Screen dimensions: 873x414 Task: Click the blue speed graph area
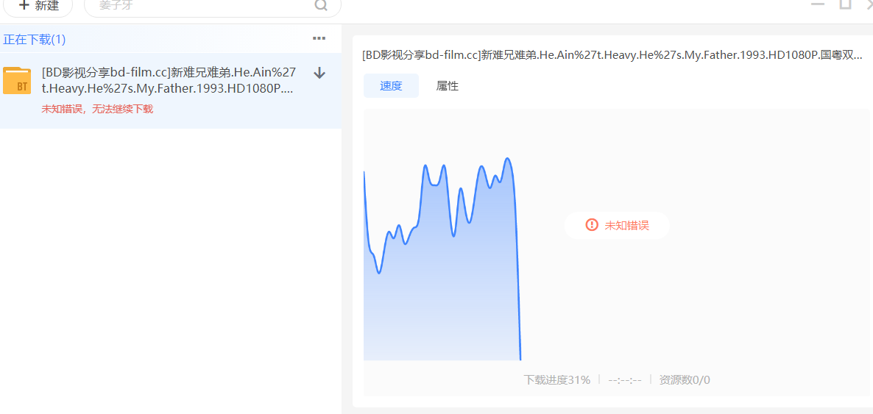(442, 279)
